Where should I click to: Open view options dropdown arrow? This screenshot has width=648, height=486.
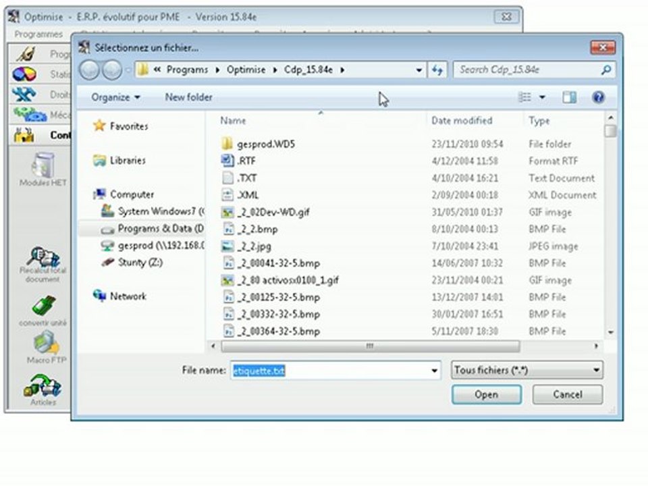(542, 97)
